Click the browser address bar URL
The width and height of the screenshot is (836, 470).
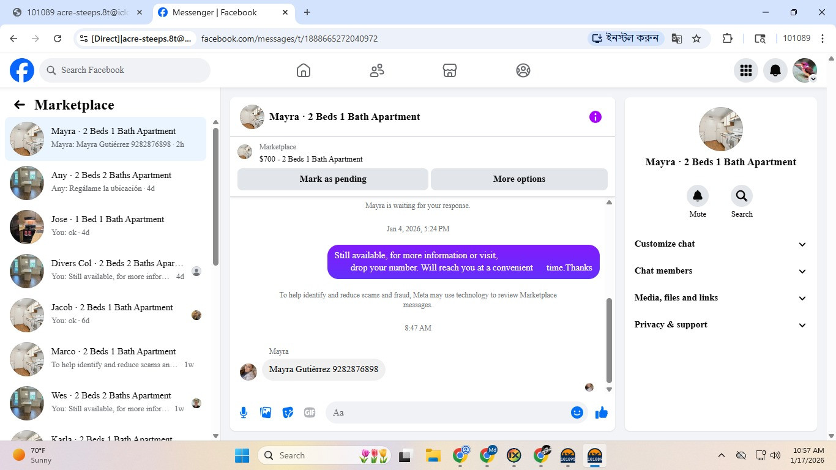(289, 39)
